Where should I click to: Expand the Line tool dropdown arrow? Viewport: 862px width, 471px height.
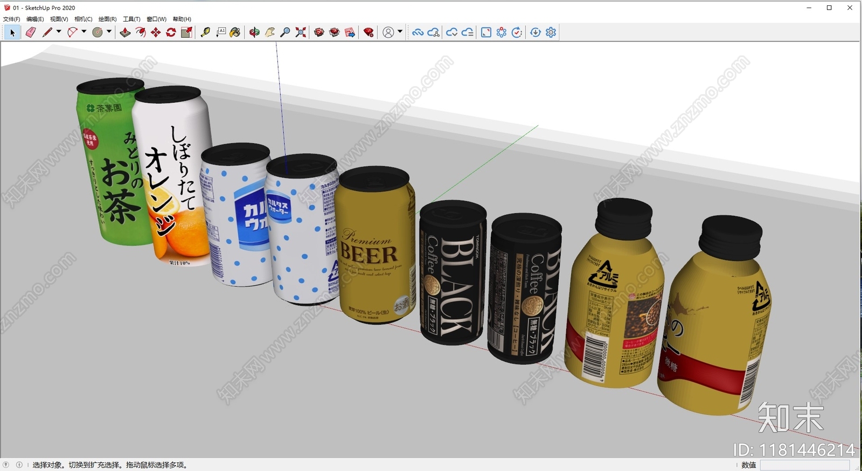(59, 32)
